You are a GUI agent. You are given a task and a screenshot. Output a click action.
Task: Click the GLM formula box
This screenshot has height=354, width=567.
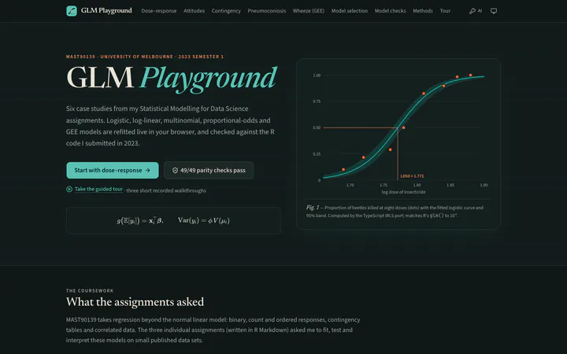(x=173, y=221)
